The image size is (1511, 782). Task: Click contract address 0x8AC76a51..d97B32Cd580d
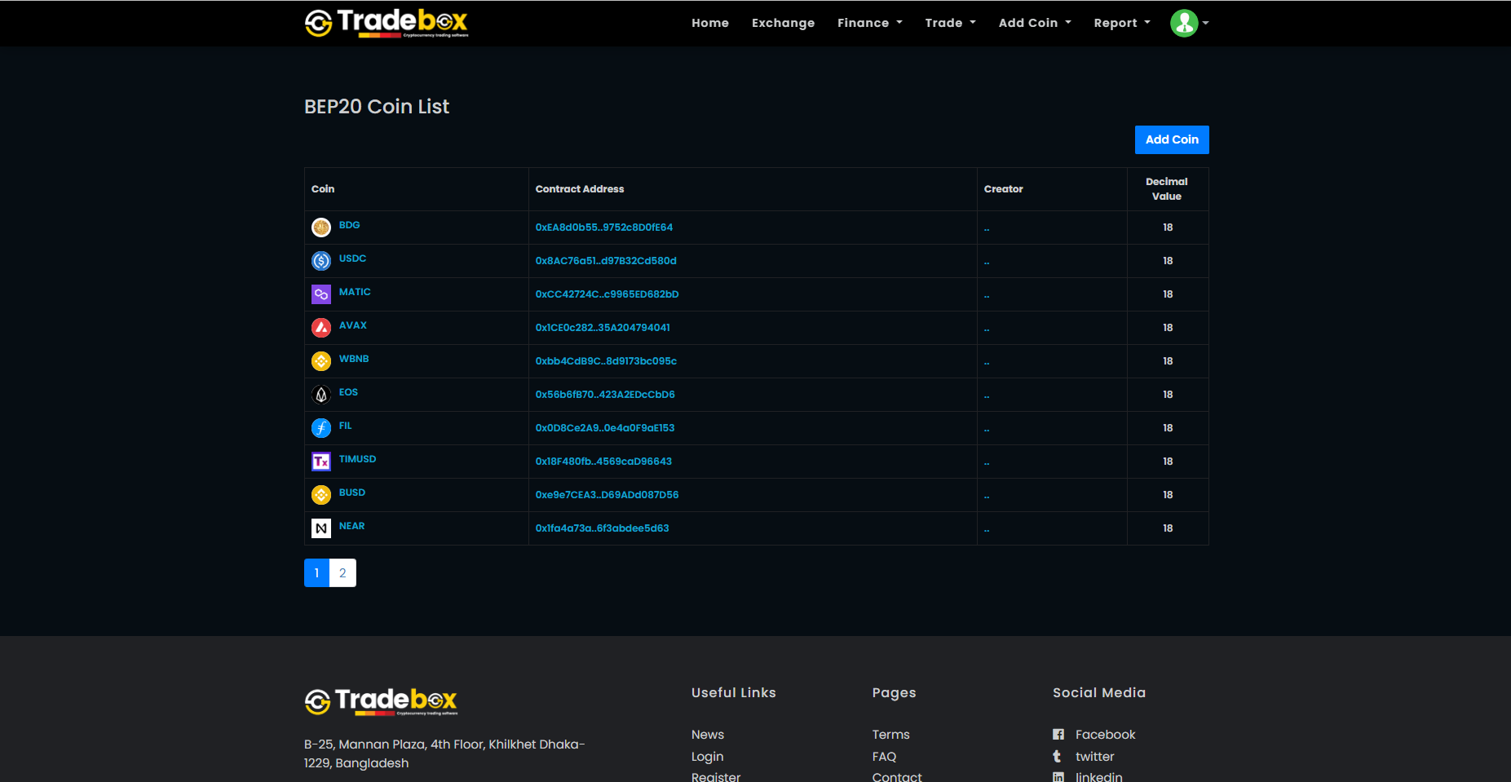606,261
